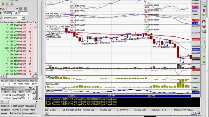Select the 21:43:41 deal row

[x=16, y=98]
